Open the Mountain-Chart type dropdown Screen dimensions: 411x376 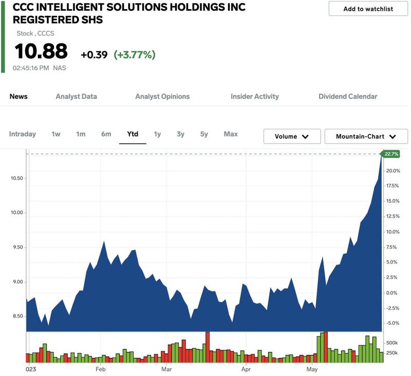[366, 136]
